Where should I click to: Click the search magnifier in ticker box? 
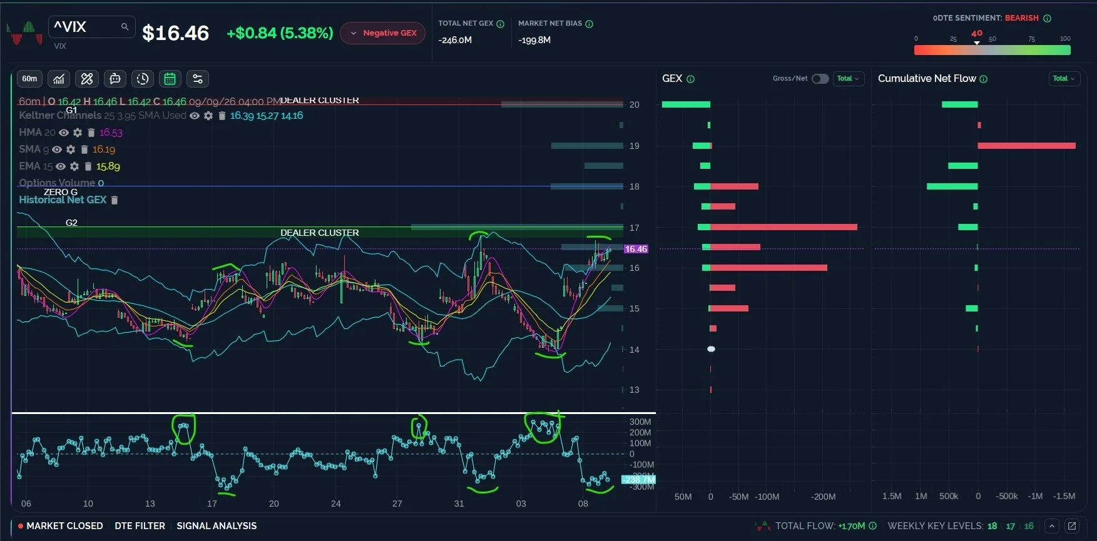pyautogui.click(x=125, y=26)
